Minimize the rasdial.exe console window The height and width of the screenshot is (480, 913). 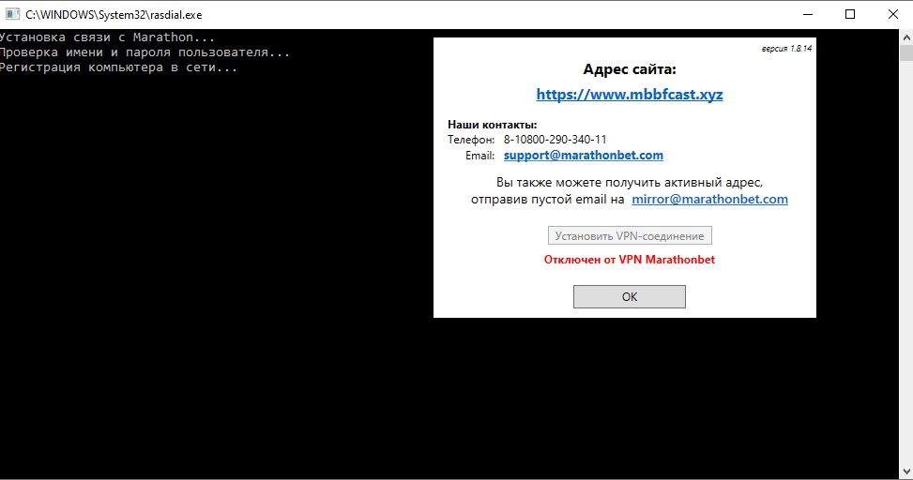[x=808, y=15]
